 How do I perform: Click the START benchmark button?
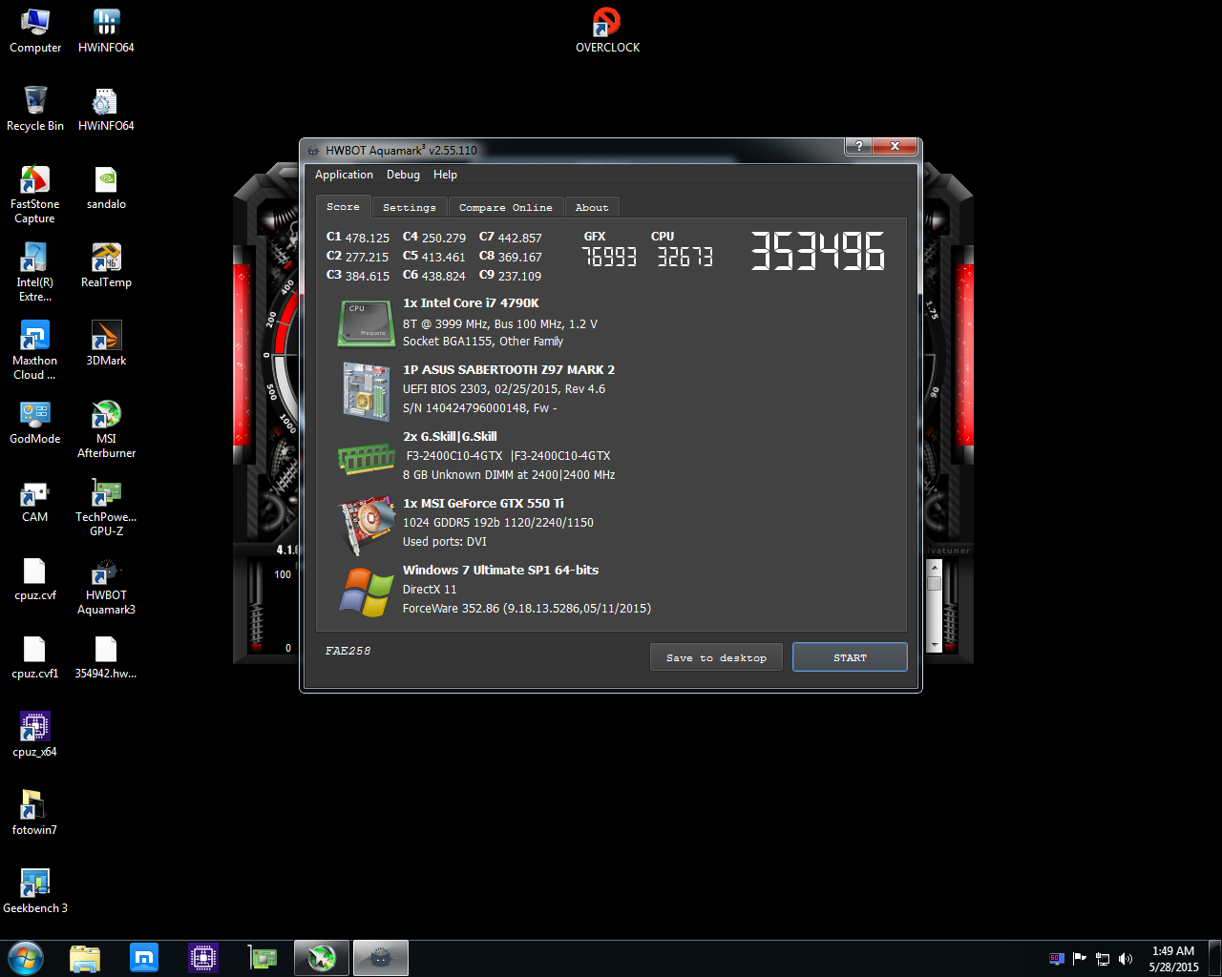point(850,657)
